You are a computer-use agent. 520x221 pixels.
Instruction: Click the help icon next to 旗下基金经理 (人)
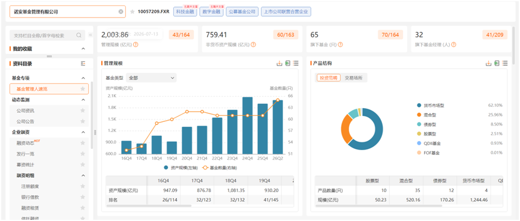tap(453, 44)
